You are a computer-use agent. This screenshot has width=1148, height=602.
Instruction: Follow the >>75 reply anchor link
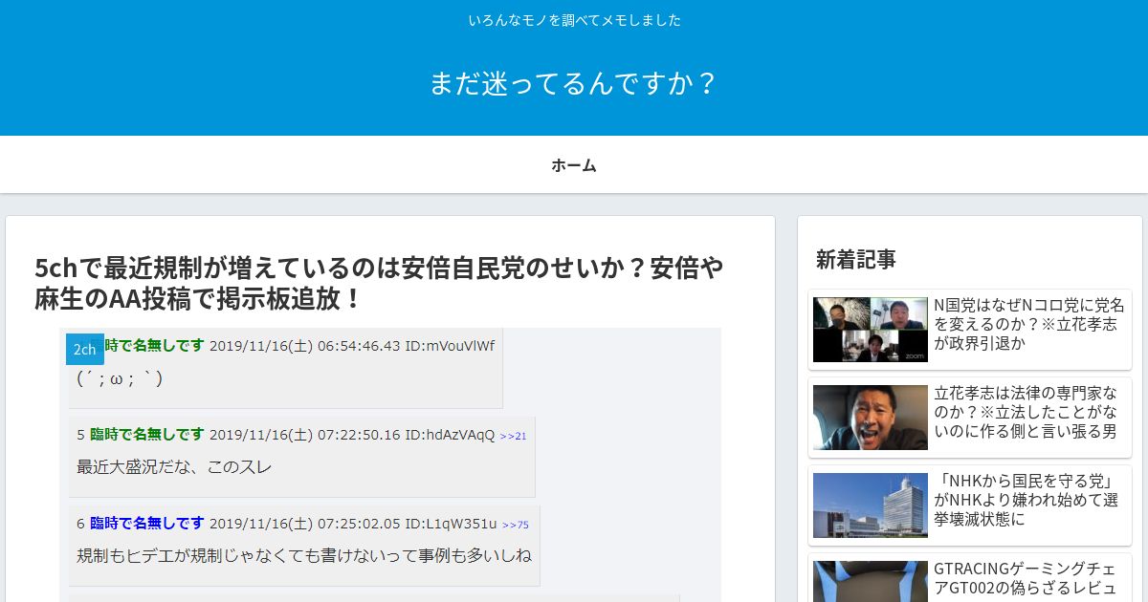[x=516, y=525]
